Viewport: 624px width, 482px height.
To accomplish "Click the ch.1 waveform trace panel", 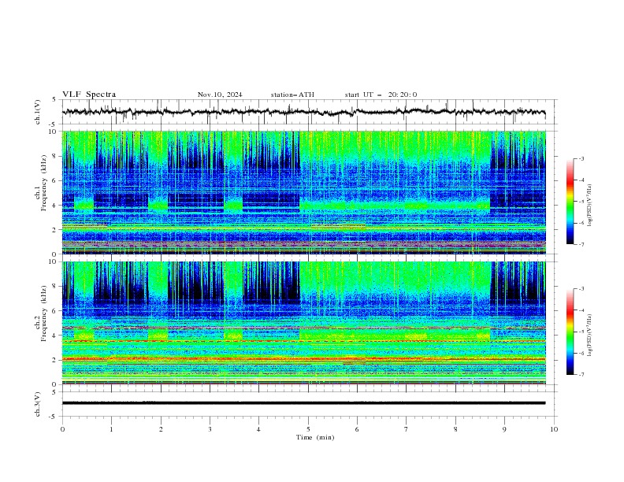I will 309,112.
